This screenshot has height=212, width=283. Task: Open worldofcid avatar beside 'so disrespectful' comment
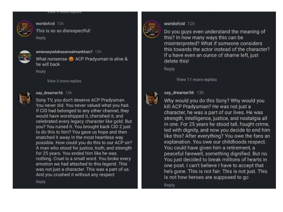point(25,29)
